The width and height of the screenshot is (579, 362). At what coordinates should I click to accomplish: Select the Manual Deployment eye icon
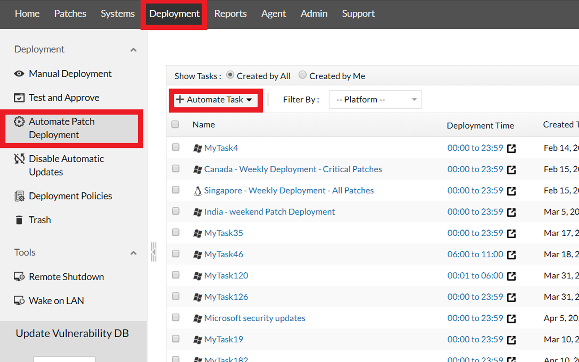coord(19,73)
